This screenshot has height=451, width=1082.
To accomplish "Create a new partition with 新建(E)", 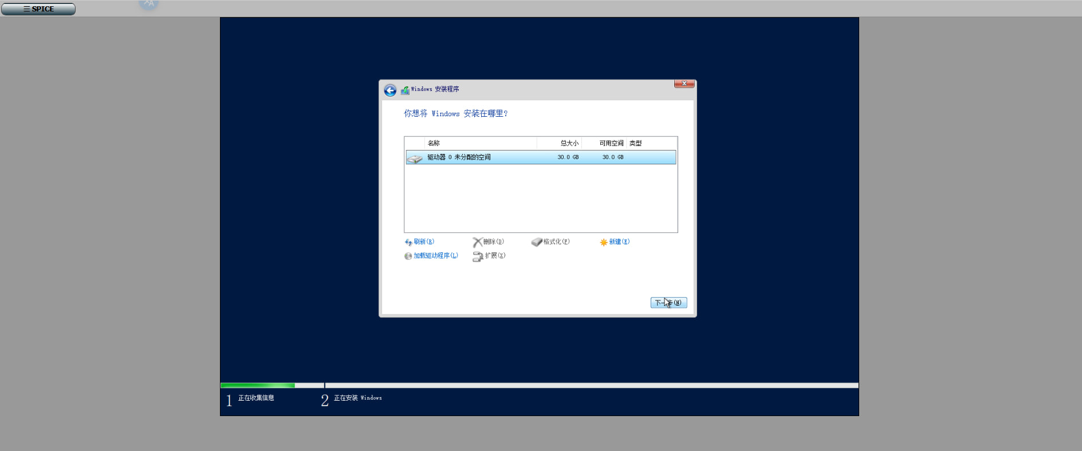I will coord(615,242).
